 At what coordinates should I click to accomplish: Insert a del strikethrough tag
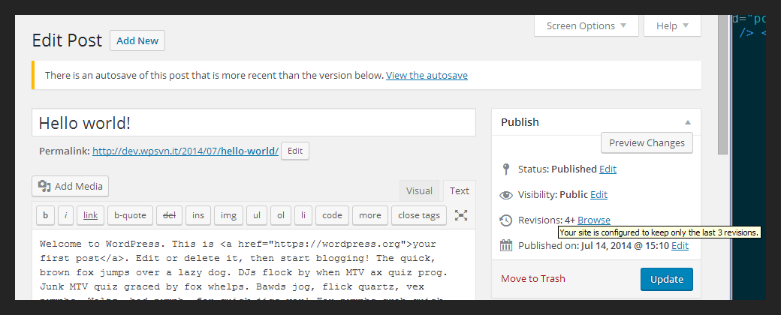pyautogui.click(x=170, y=215)
